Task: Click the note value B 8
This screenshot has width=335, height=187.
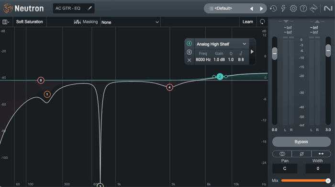Action: [x=241, y=59]
